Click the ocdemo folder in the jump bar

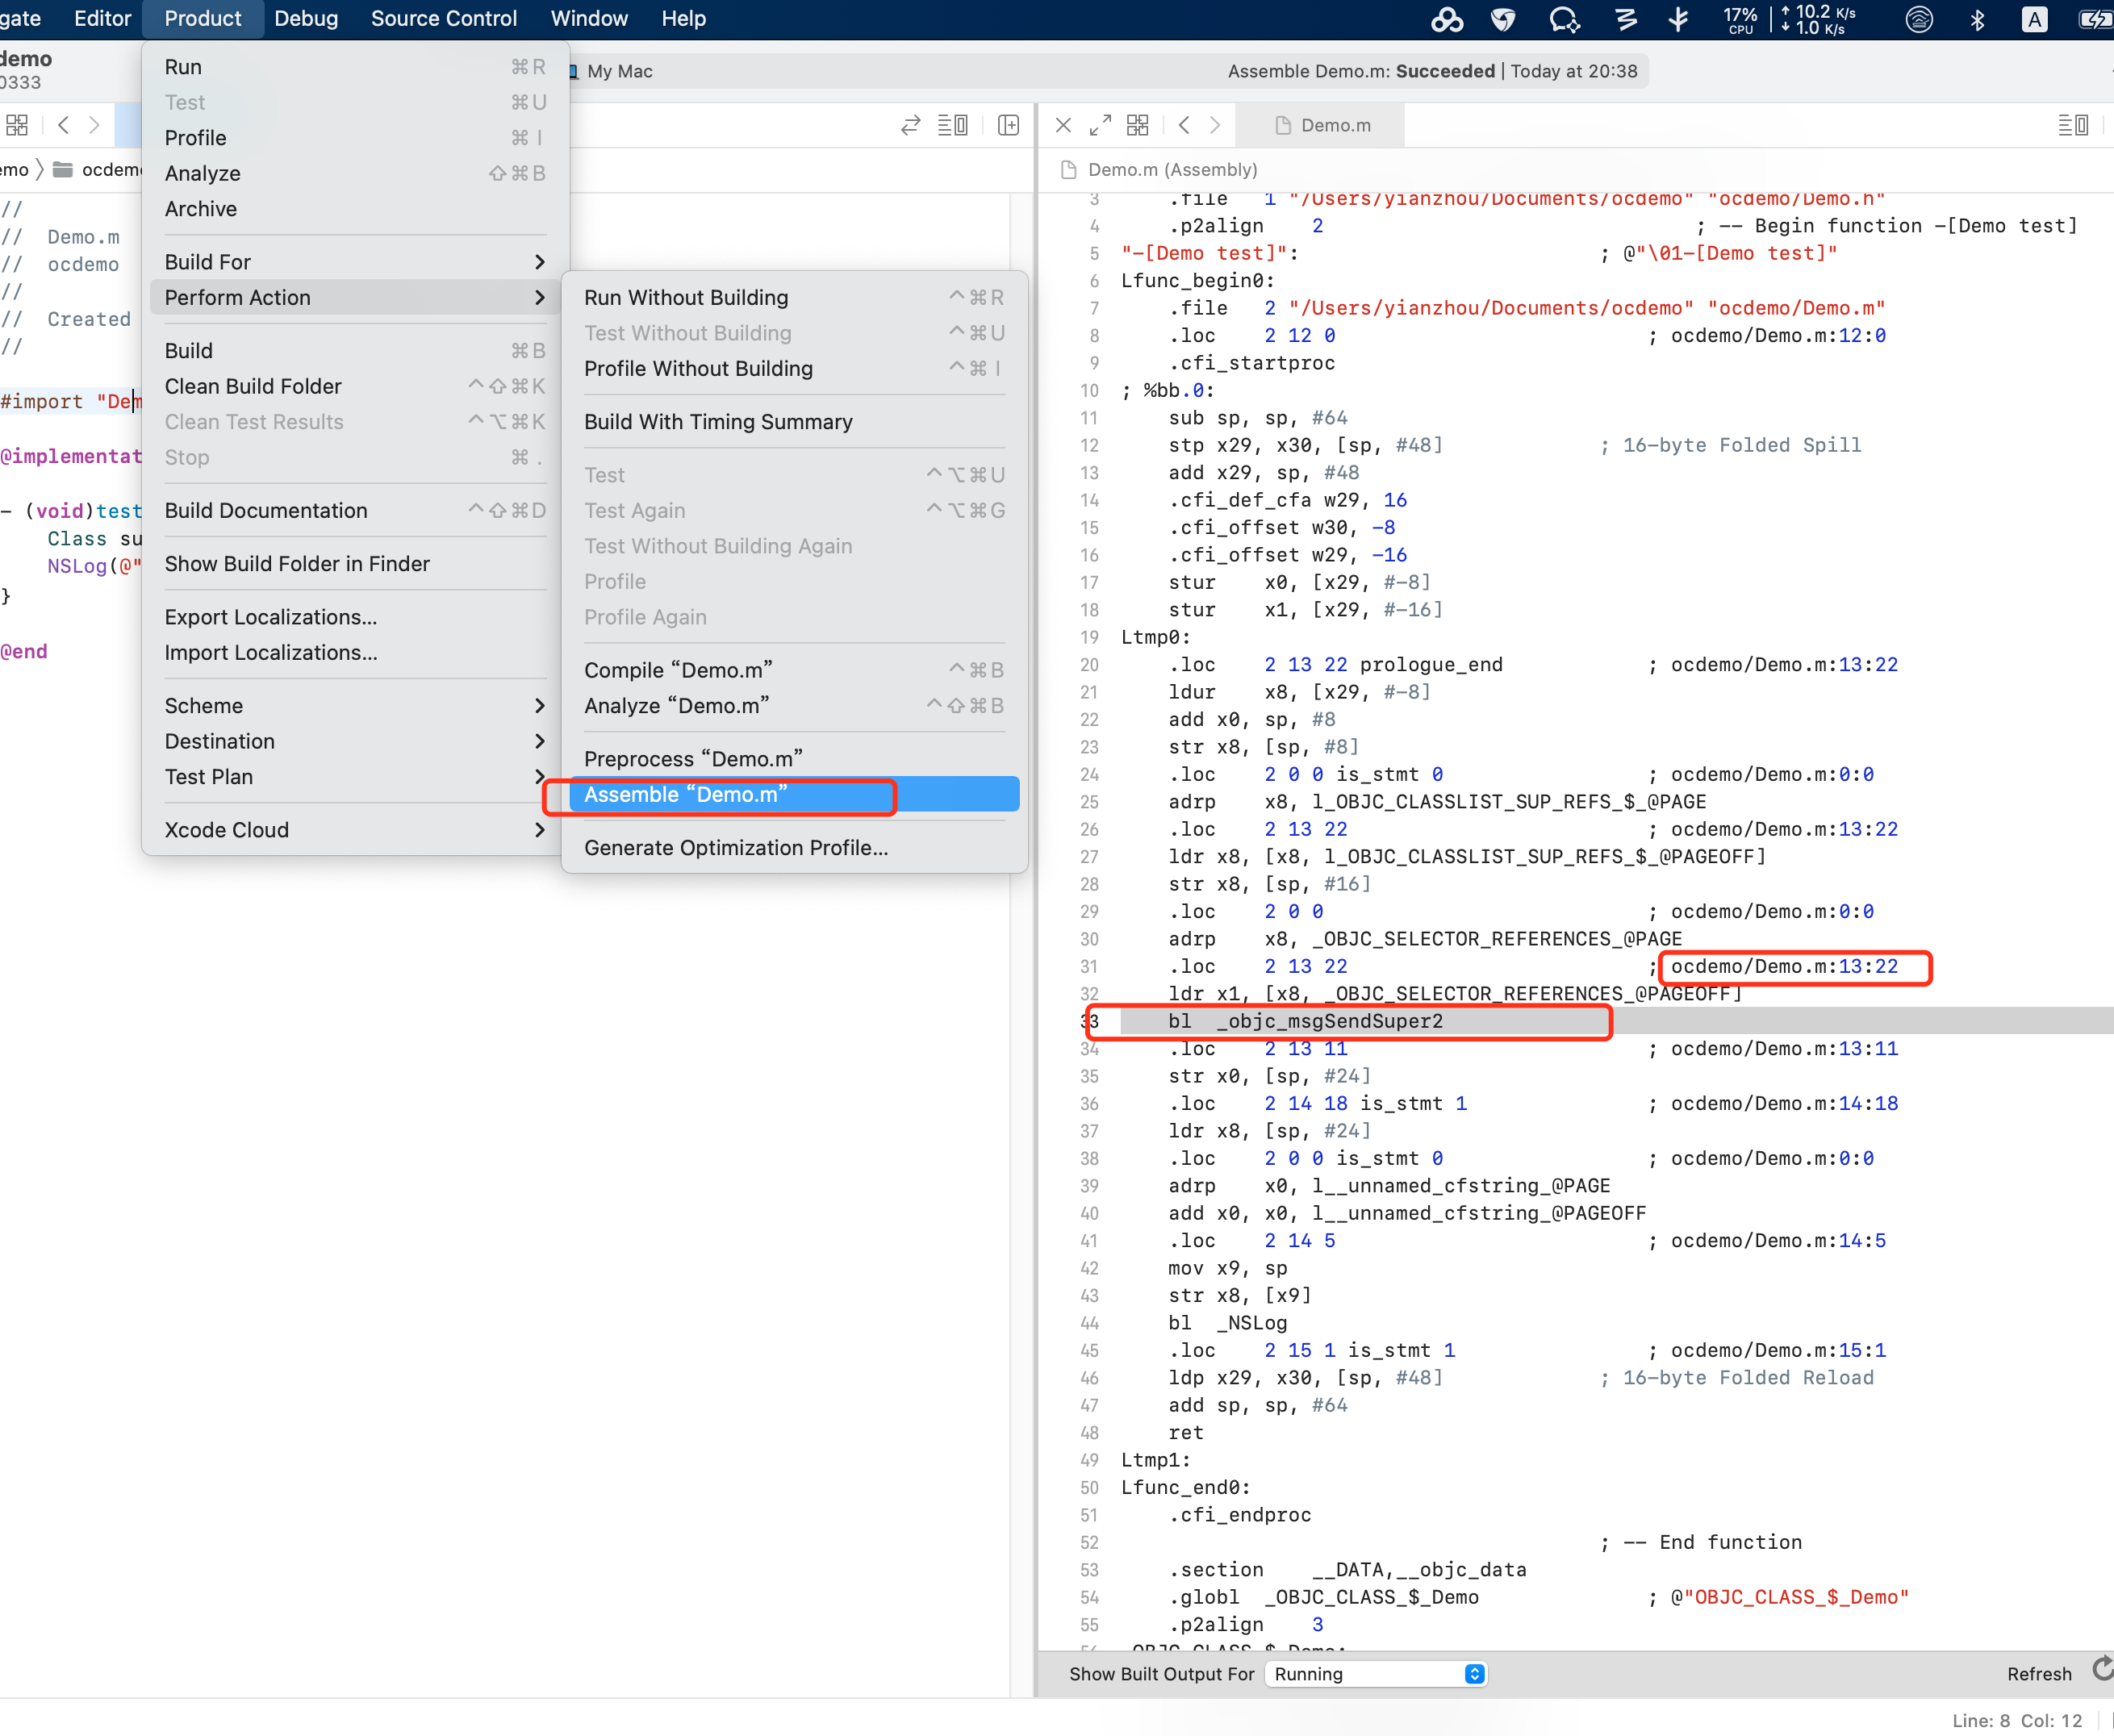98,170
